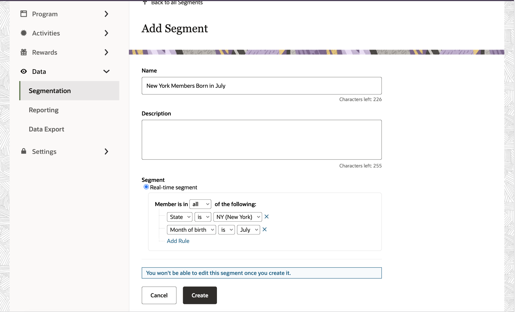Open the Month of birth dropdown

(x=191, y=230)
